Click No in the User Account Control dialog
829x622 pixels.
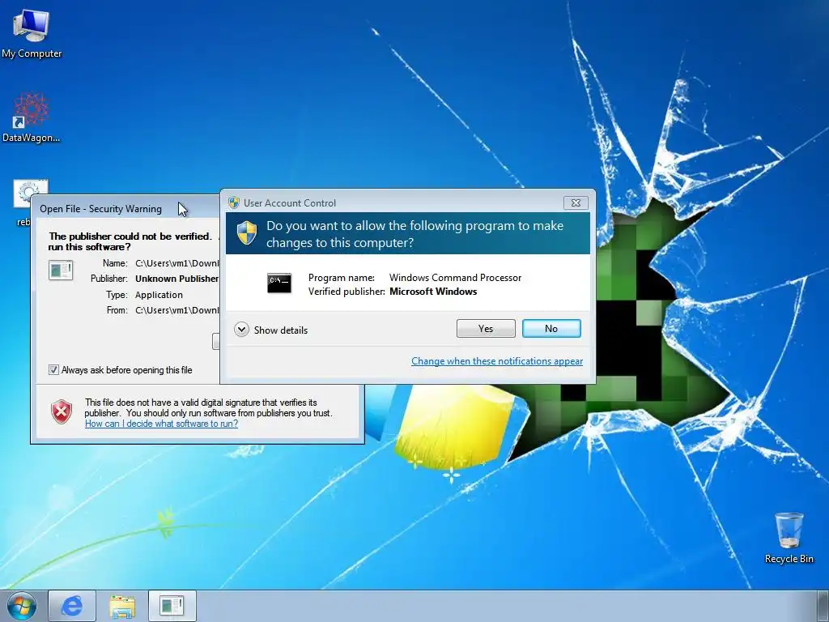tap(551, 329)
